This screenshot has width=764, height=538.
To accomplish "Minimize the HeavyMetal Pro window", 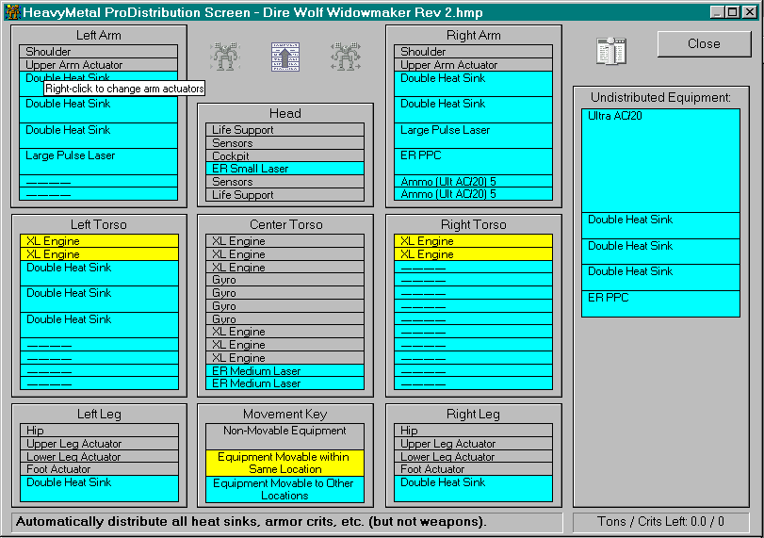I will (x=716, y=12).
